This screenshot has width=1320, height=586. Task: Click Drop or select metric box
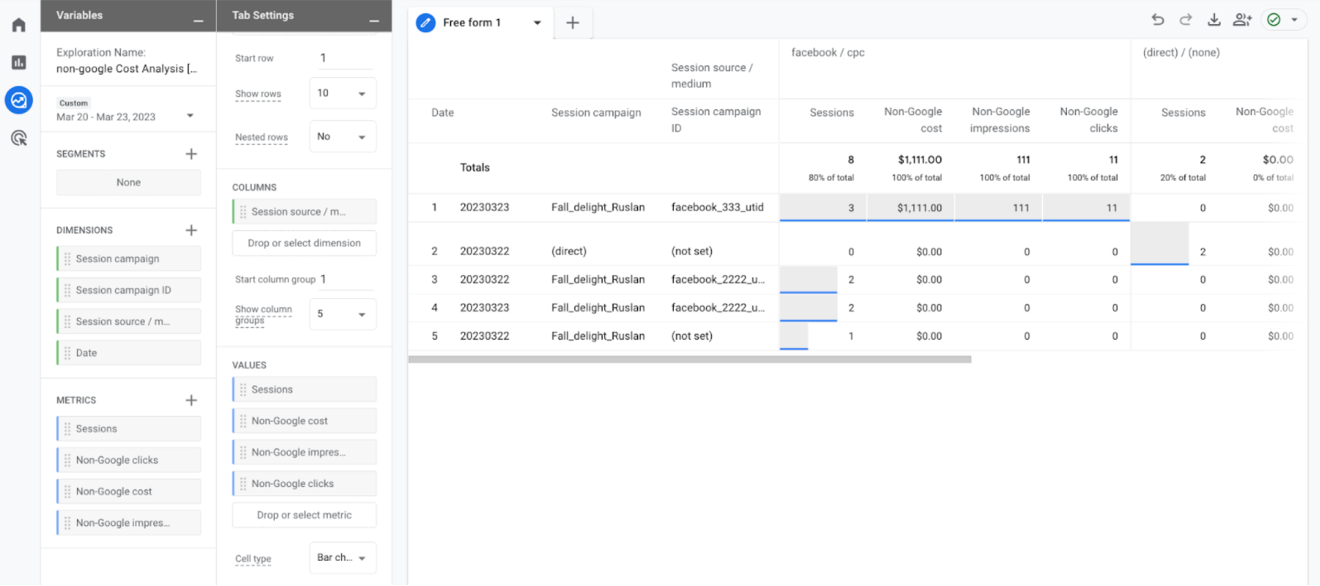click(304, 516)
